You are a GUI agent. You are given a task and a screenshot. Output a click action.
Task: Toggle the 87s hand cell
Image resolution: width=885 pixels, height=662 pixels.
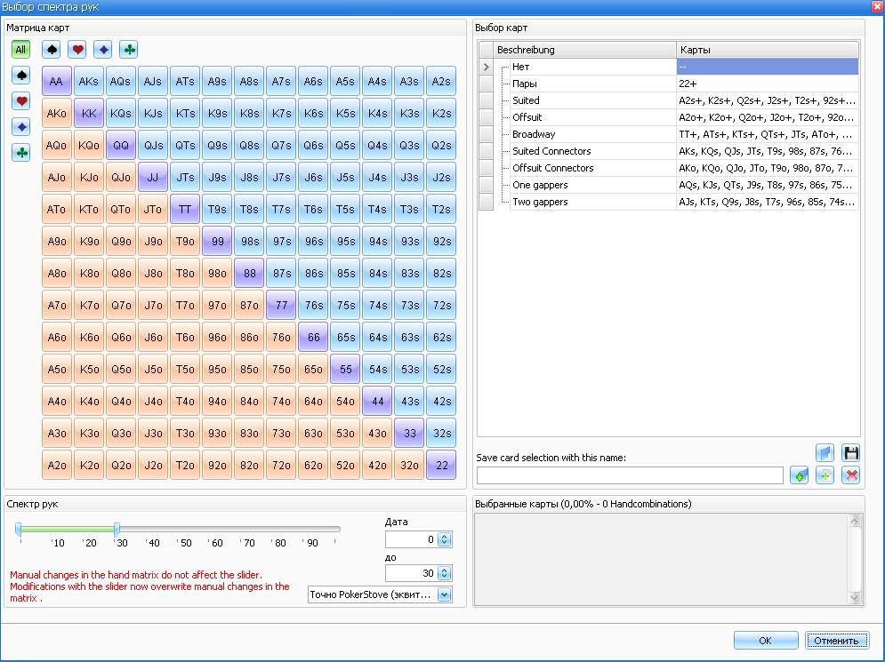281,273
